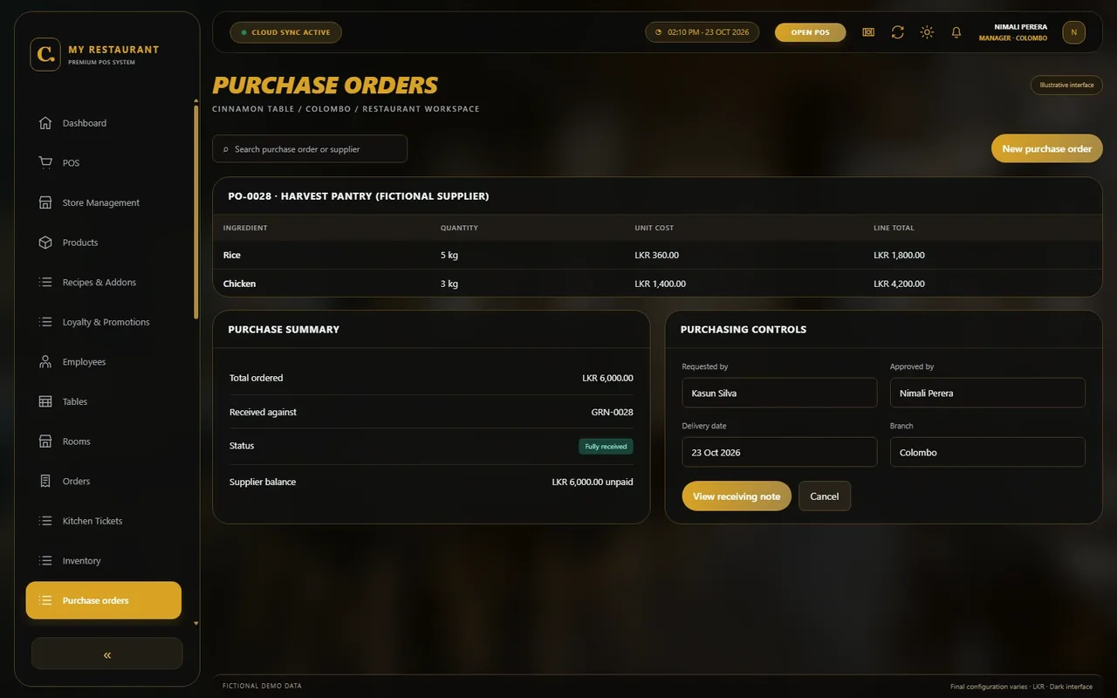Click the Approved by field with Nimali Perera
This screenshot has width=1117, height=698.
(x=988, y=393)
